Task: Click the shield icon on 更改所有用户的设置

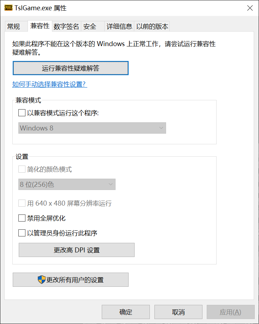Action: coord(42,280)
